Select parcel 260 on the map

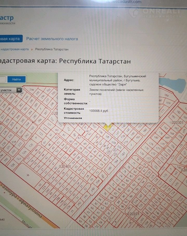click(48, 190)
